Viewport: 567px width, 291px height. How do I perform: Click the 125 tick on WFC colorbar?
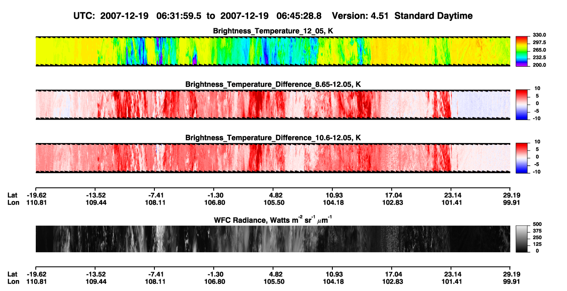click(536, 244)
